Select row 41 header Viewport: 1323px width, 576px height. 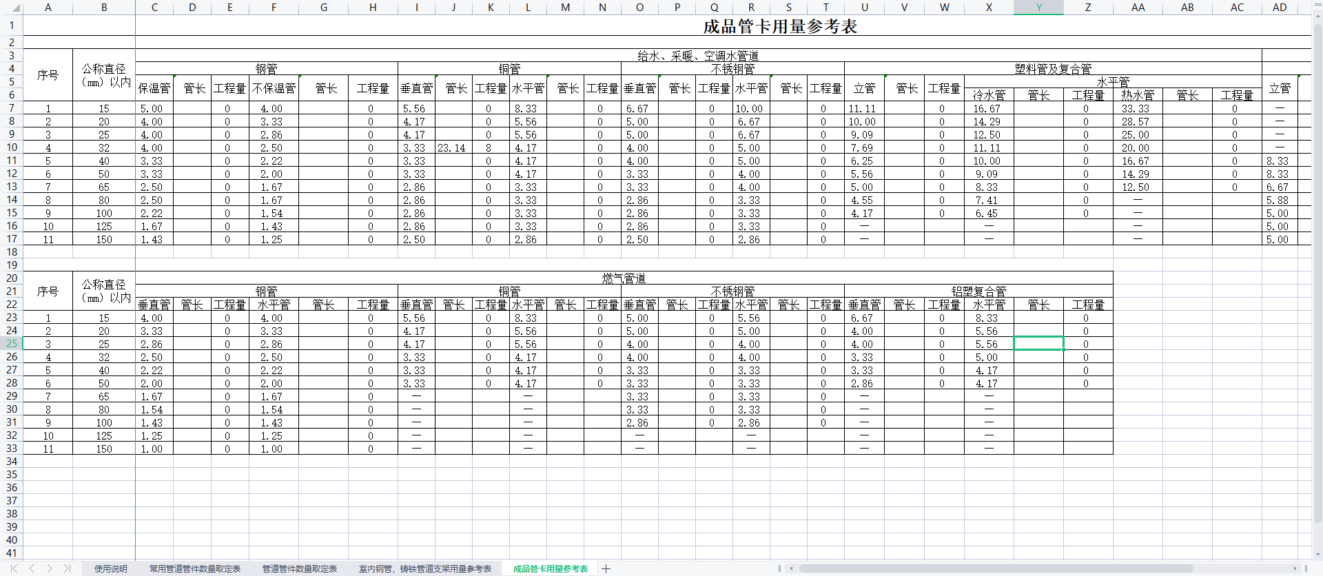(11, 553)
